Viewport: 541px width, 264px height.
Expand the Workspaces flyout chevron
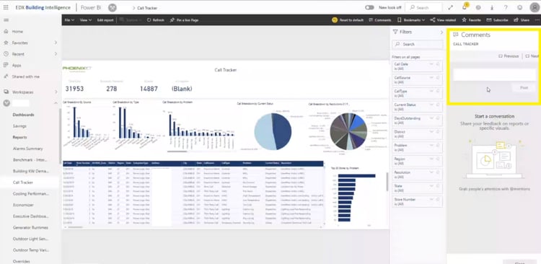(56, 92)
